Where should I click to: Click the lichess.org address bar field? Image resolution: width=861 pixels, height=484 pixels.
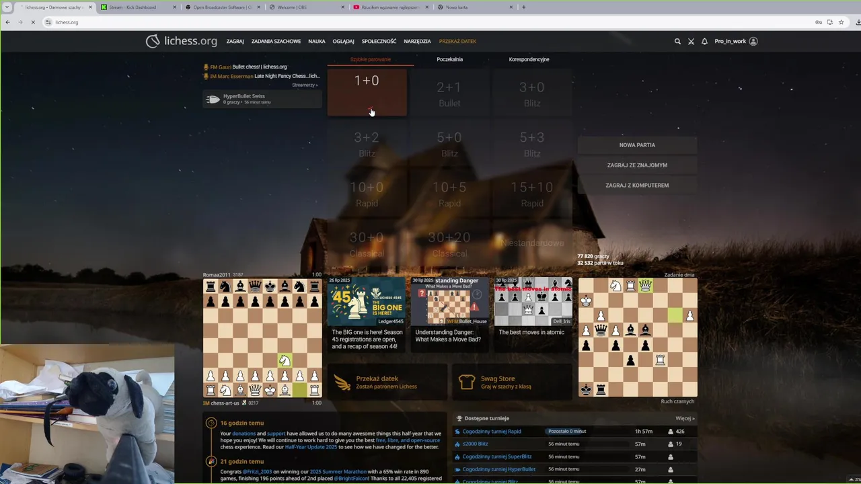[x=430, y=22]
